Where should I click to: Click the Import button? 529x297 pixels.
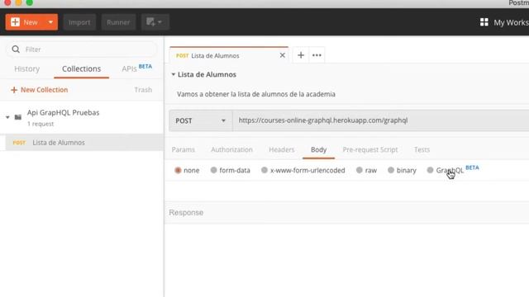coord(79,22)
